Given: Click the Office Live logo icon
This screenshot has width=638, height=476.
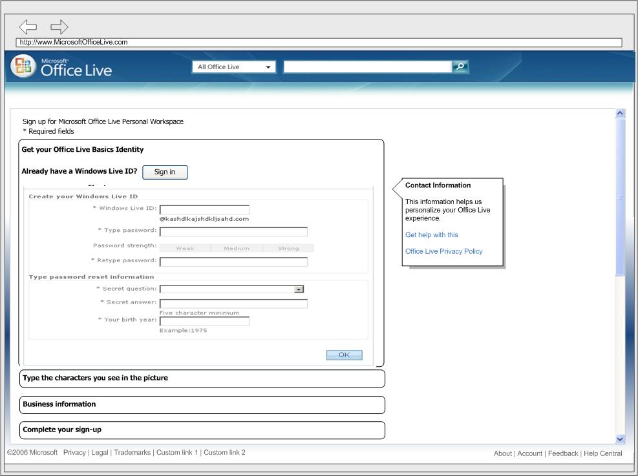Looking at the screenshot, I should click(x=23, y=66).
